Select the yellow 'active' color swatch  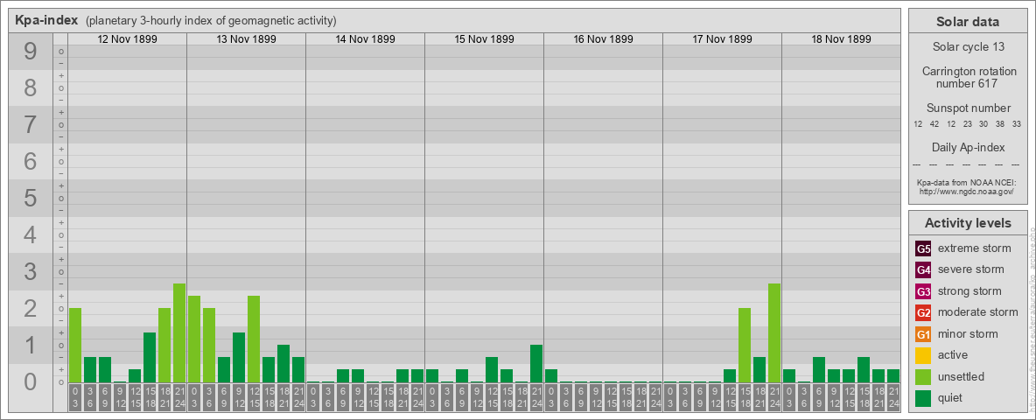923,355
